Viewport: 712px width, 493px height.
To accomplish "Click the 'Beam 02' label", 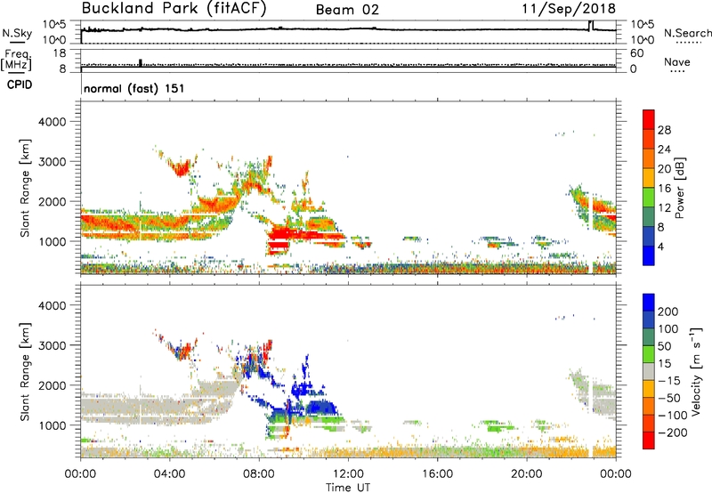I will [x=347, y=10].
